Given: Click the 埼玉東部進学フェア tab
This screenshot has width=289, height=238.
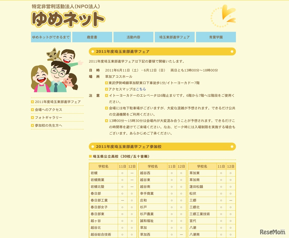Looking at the screenshot, I should (x=174, y=37).
